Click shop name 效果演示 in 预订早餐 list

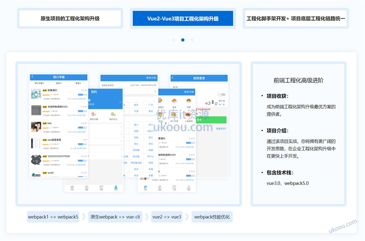pyautogui.click(x=52, y=90)
